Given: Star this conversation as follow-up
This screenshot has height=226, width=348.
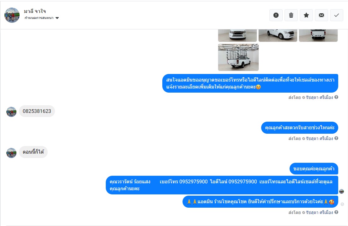Looking at the screenshot, I should [x=306, y=15].
